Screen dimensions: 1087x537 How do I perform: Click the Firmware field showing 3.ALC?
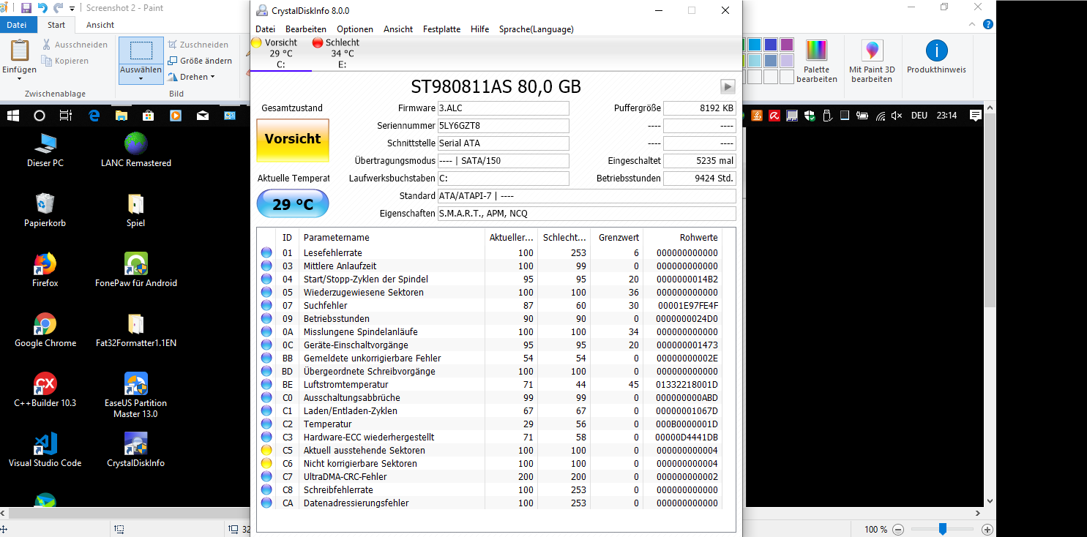pos(503,108)
